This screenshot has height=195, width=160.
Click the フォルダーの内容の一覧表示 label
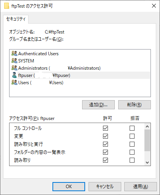pos(40,152)
